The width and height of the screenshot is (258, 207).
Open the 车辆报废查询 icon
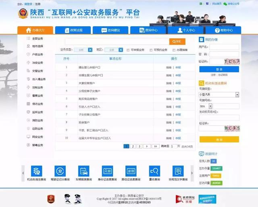pyautogui.click(x=84, y=171)
